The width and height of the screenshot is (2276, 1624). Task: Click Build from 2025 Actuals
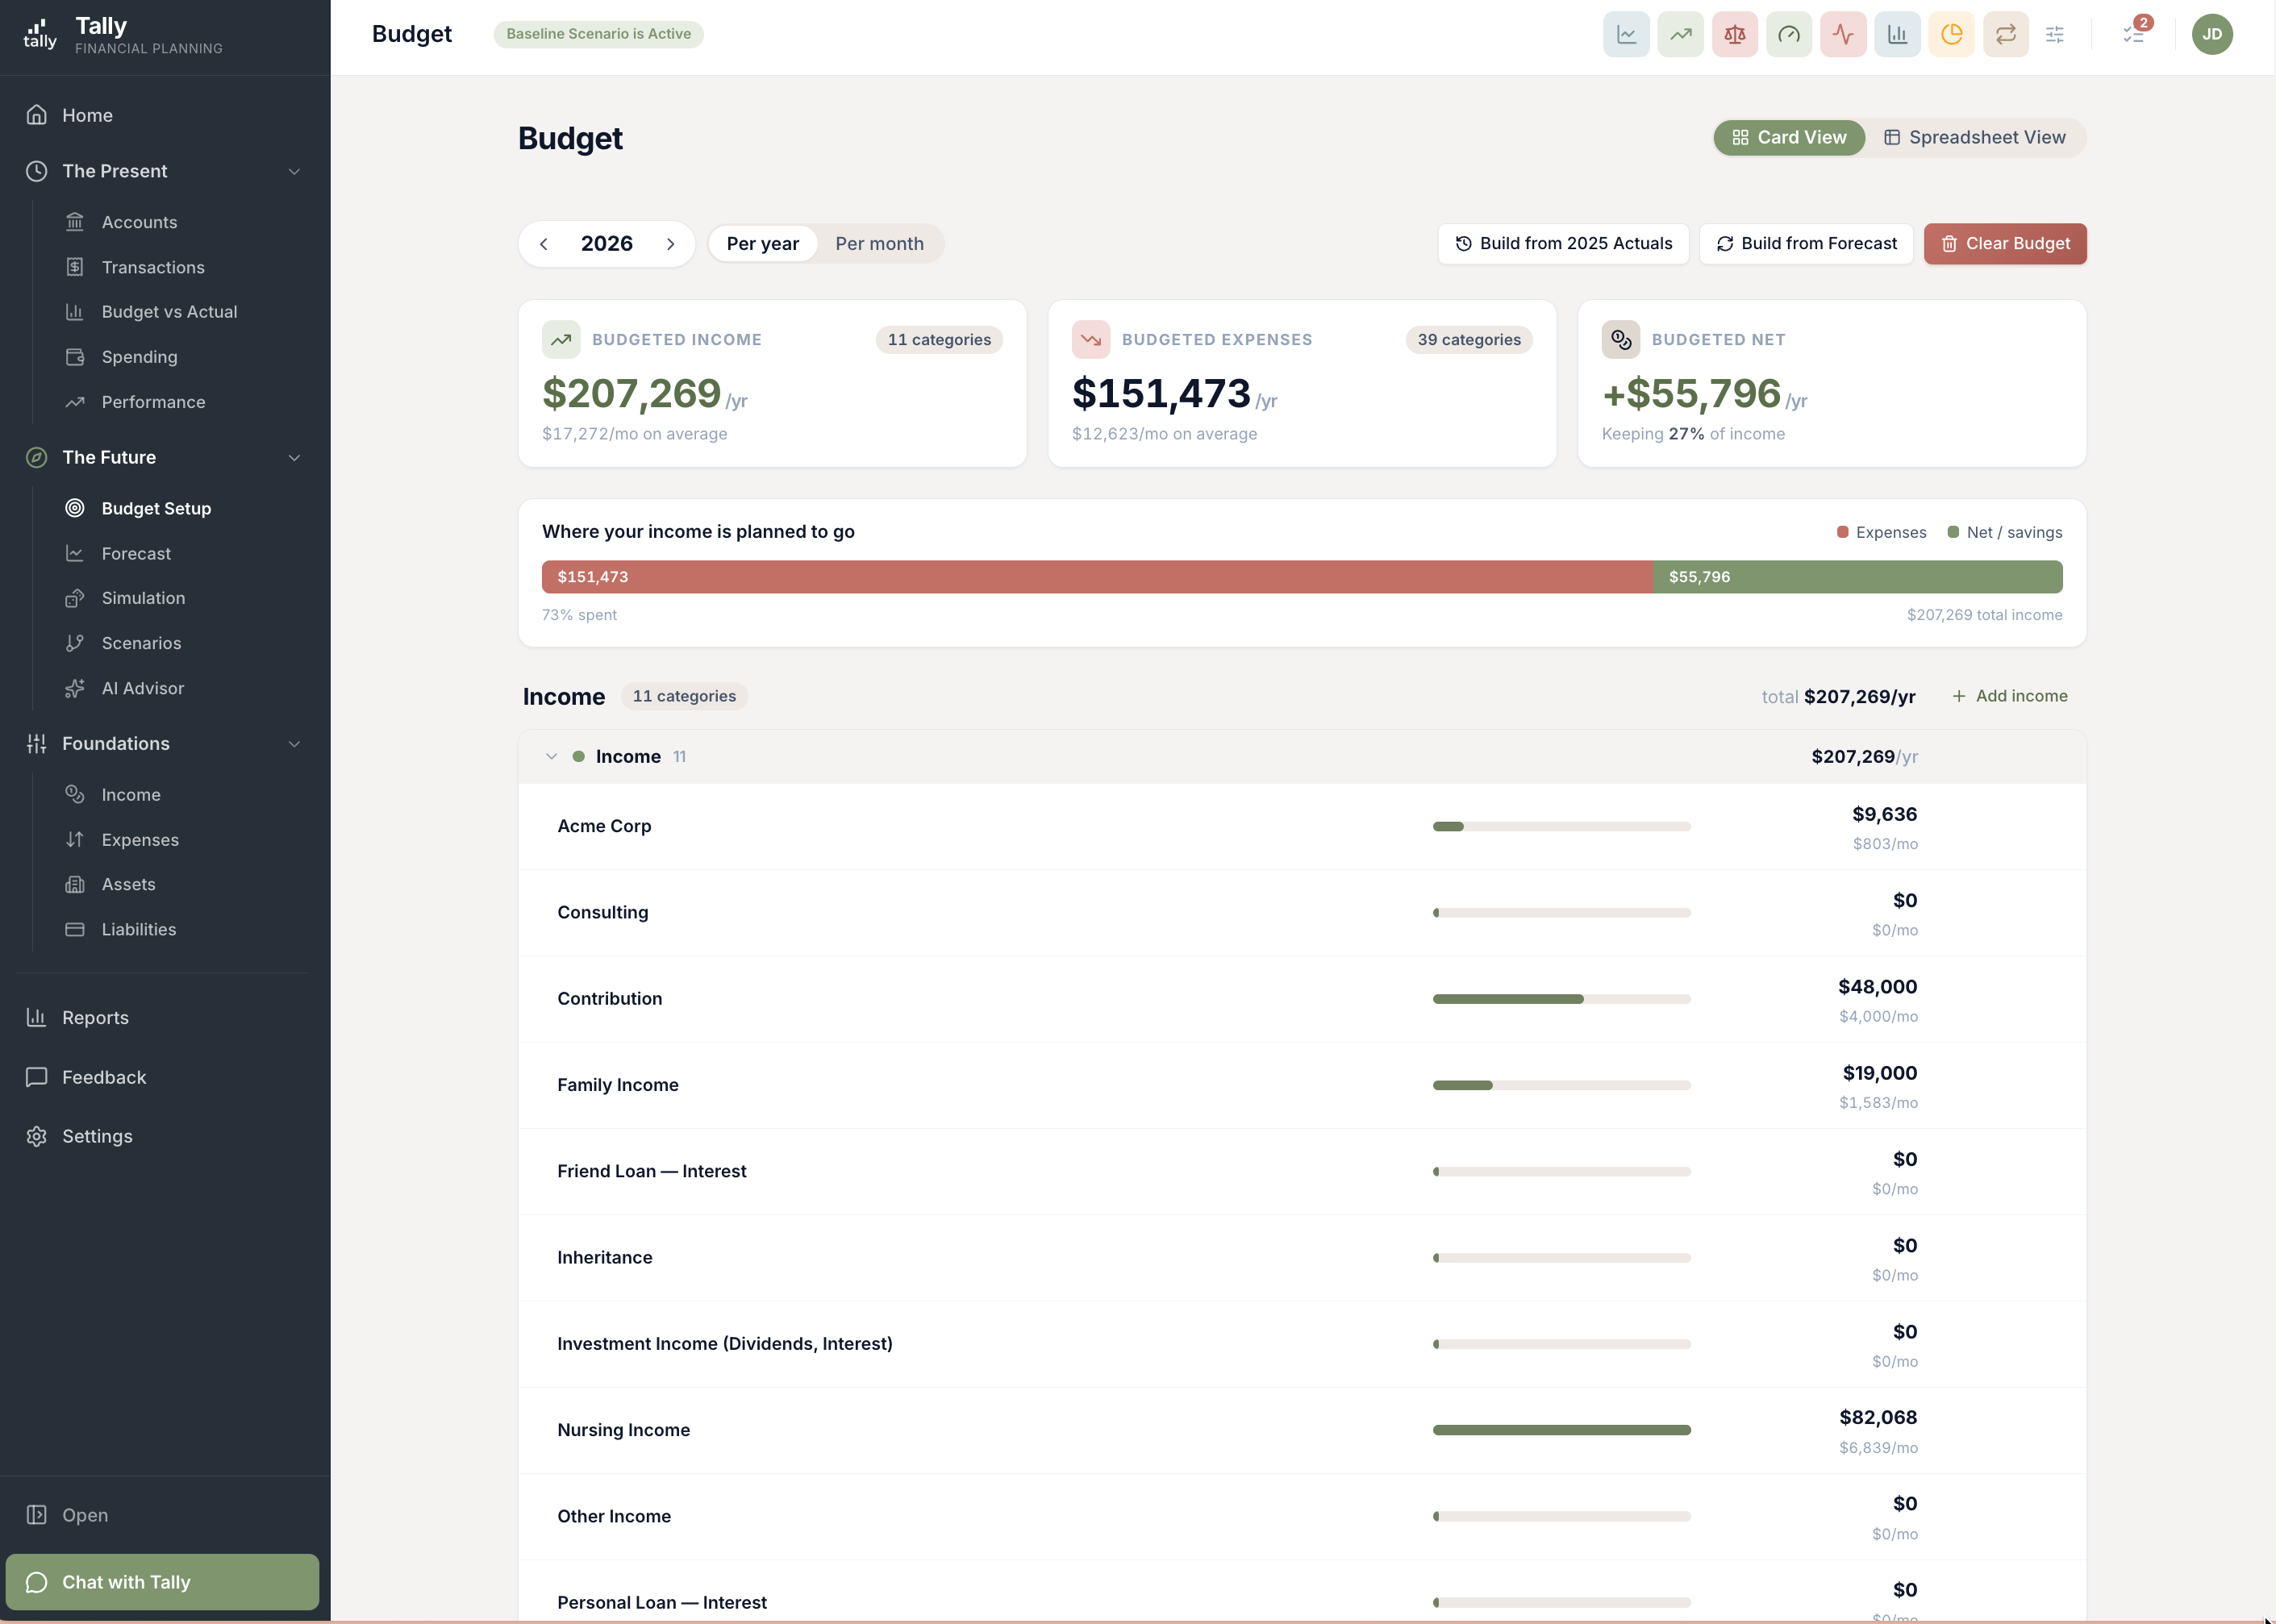[1563, 243]
